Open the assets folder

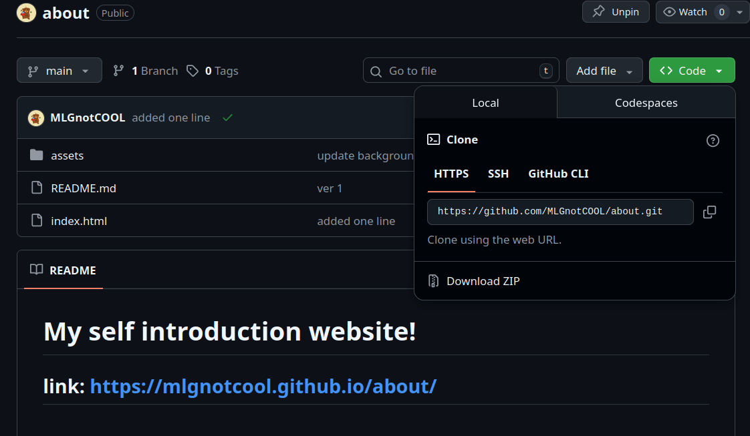coord(68,156)
